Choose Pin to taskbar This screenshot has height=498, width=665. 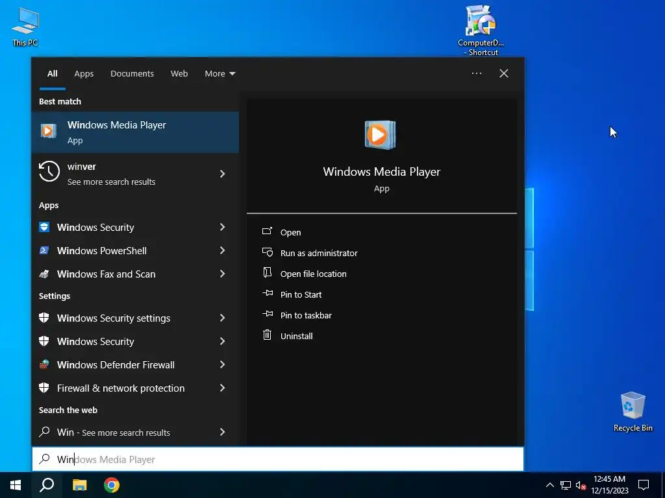[x=307, y=315]
